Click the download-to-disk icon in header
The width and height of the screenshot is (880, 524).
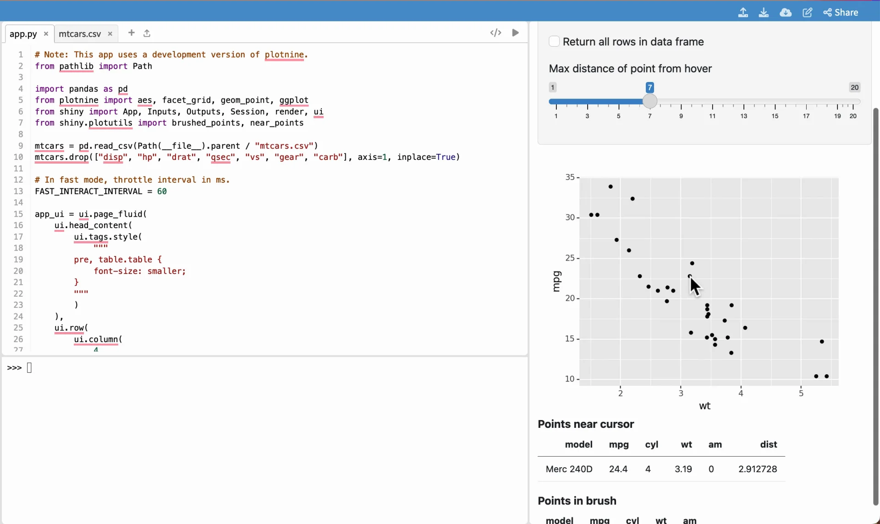pyautogui.click(x=764, y=12)
